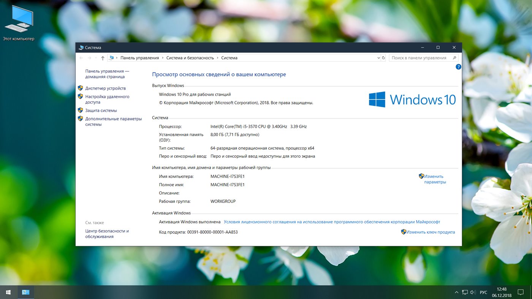Open help with the blue question mark
This screenshot has height=299, width=532.
tap(458, 67)
